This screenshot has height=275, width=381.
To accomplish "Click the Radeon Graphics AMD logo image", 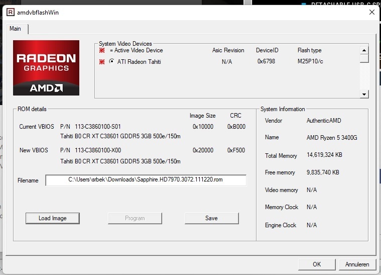I will pyautogui.click(x=46, y=68).
